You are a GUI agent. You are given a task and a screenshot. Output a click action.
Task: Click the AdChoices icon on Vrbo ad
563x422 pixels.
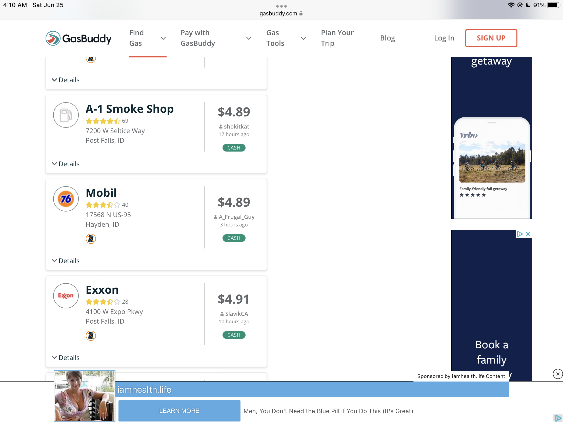point(519,234)
